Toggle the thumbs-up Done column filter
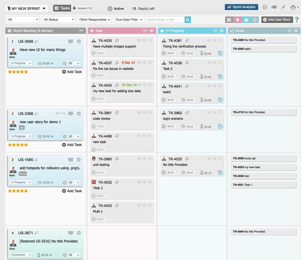 coord(255,20)
